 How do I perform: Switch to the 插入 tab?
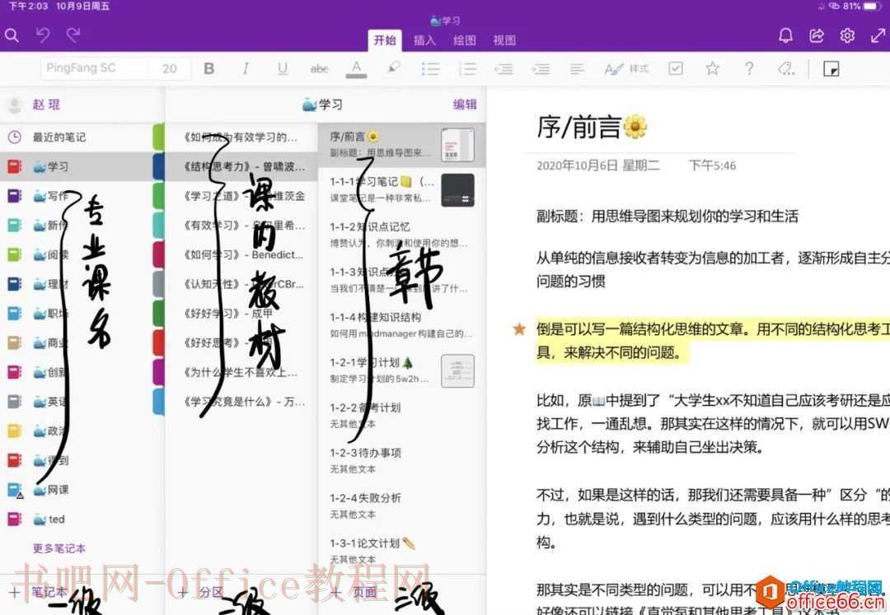pyautogui.click(x=424, y=40)
